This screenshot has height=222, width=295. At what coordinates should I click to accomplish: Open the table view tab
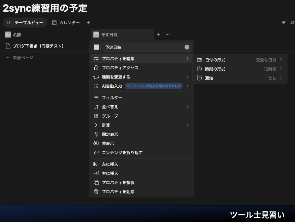(x=25, y=23)
